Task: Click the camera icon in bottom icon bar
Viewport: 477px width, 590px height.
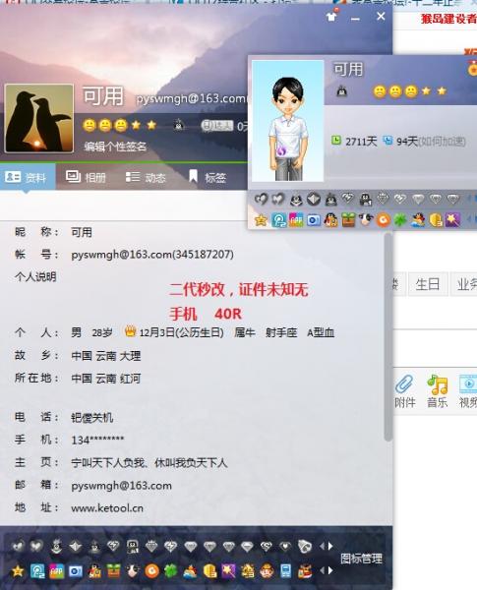Action: (x=76, y=571)
